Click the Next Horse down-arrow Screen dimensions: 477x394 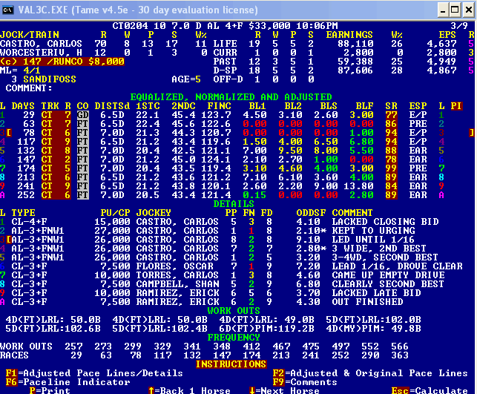coord(252,390)
